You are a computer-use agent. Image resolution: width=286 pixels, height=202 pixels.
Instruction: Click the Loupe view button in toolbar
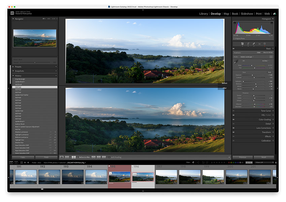click(62, 157)
